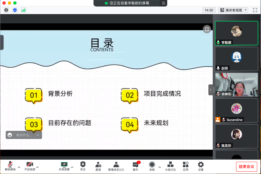The width and height of the screenshot is (261, 174).
Task: Open the 安全 security options
Action: (83, 166)
